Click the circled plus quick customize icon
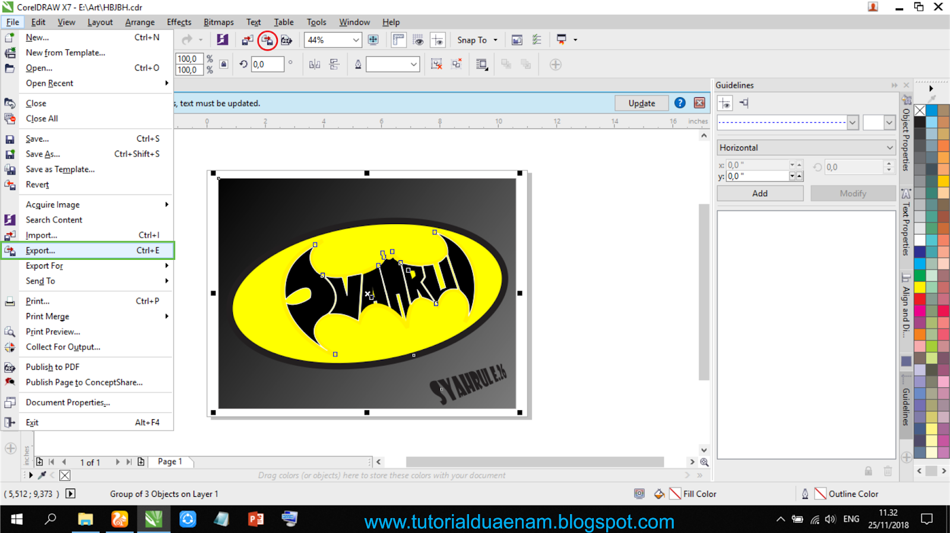 tap(555, 64)
